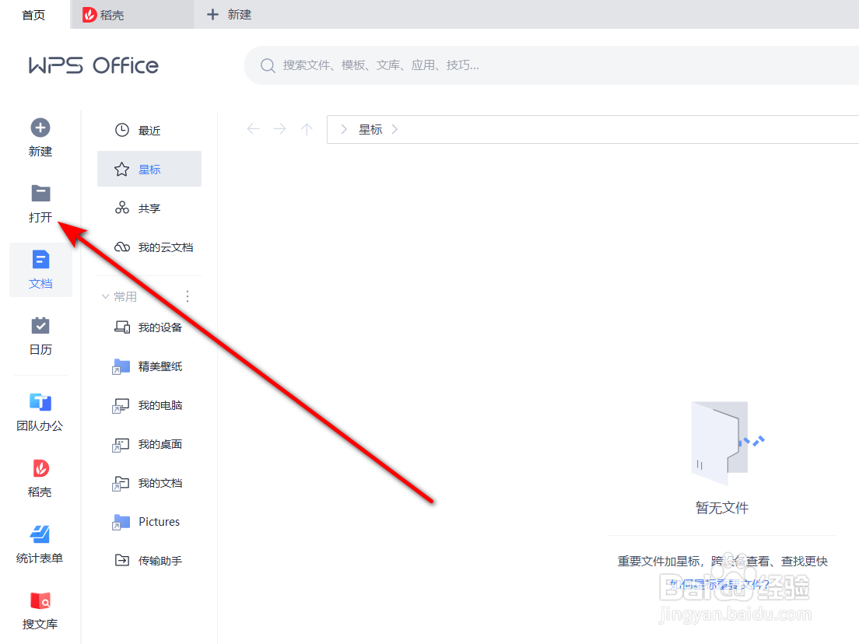The width and height of the screenshot is (859, 644).
Task: Click the 新建 tab button
Action: [x=229, y=15]
